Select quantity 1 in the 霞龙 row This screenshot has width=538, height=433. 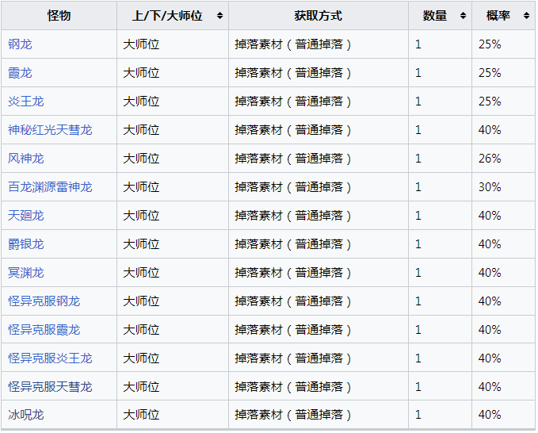(x=441, y=73)
